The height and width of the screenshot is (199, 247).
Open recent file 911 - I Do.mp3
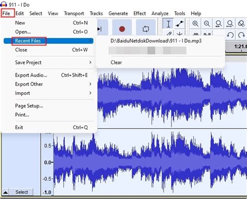(156, 41)
